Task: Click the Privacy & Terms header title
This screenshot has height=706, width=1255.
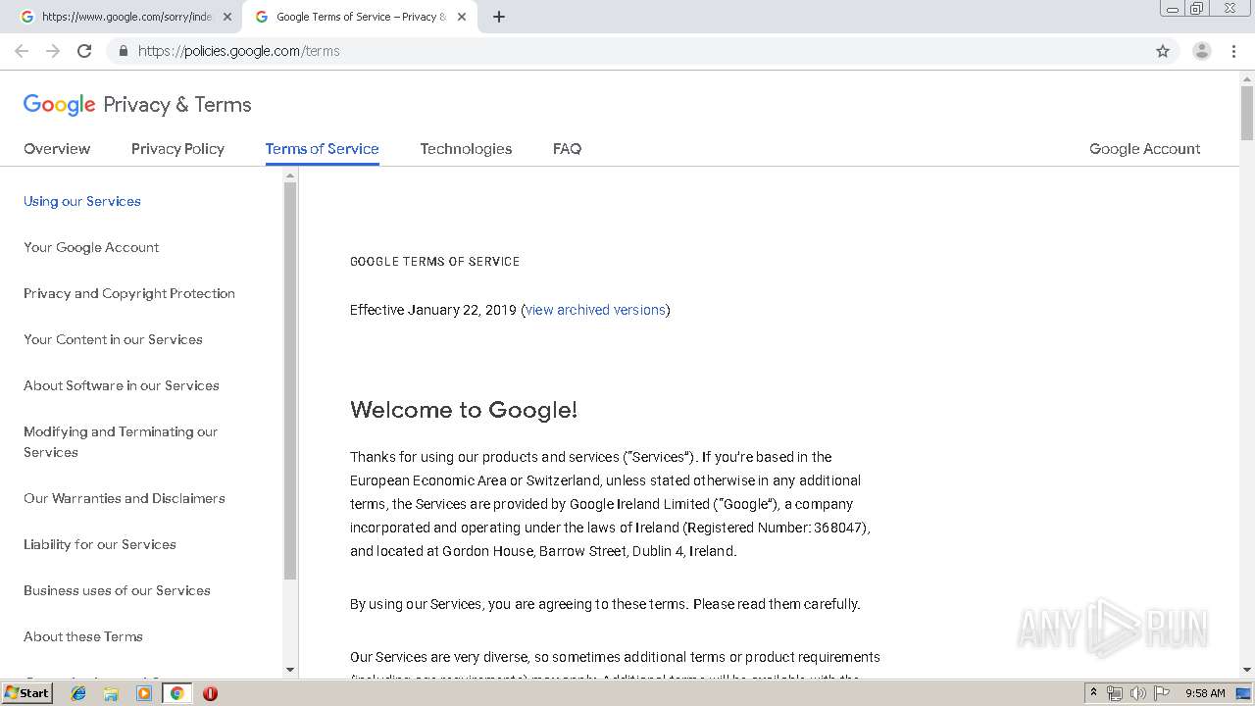Action: pyautogui.click(x=177, y=105)
